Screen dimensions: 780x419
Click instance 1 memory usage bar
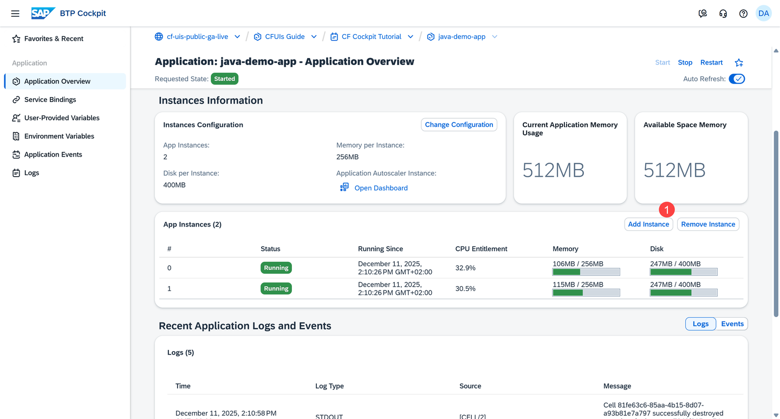pos(586,293)
